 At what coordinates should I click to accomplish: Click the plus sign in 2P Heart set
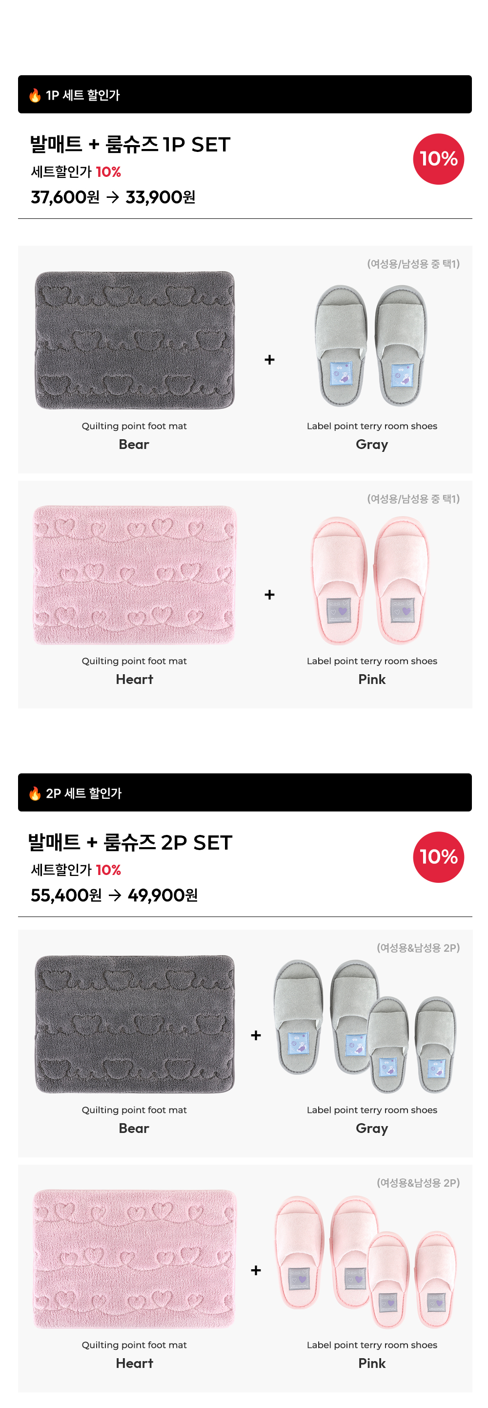[x=255, y=1270]
